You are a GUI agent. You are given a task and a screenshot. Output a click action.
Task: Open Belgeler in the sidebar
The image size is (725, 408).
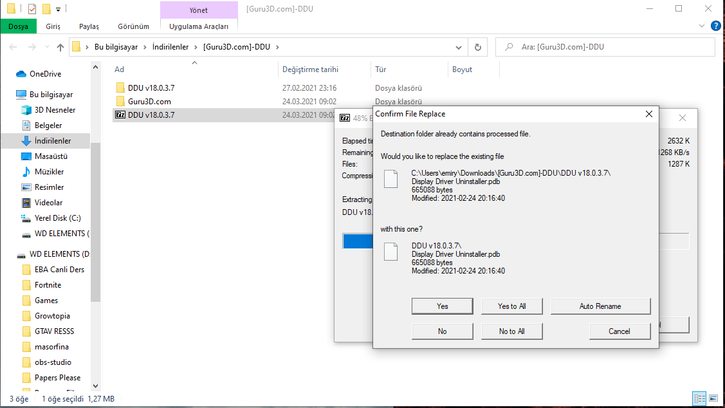tap(48, 125)
